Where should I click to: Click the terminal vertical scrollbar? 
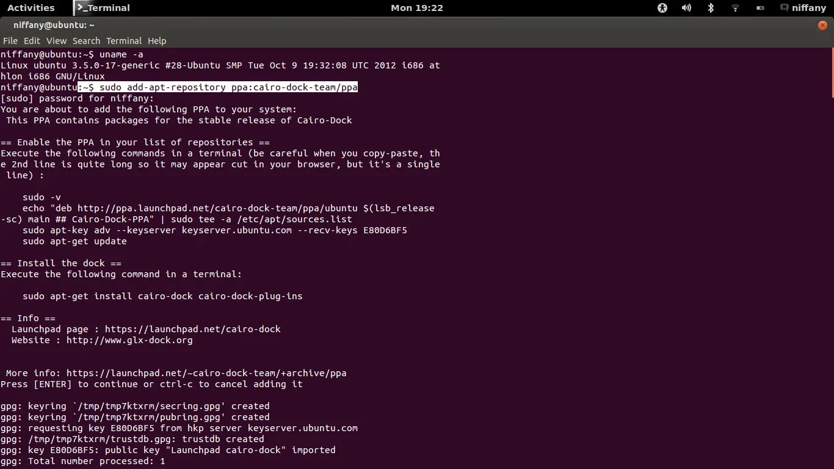832,72
